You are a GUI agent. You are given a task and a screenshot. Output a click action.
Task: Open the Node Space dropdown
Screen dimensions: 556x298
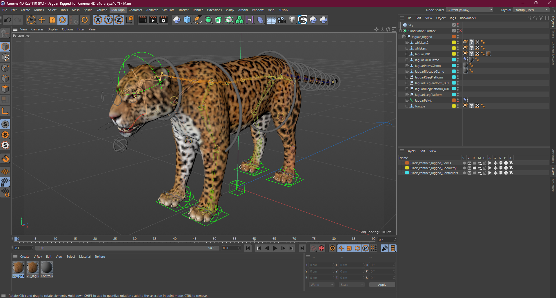[x=469, y=10]
